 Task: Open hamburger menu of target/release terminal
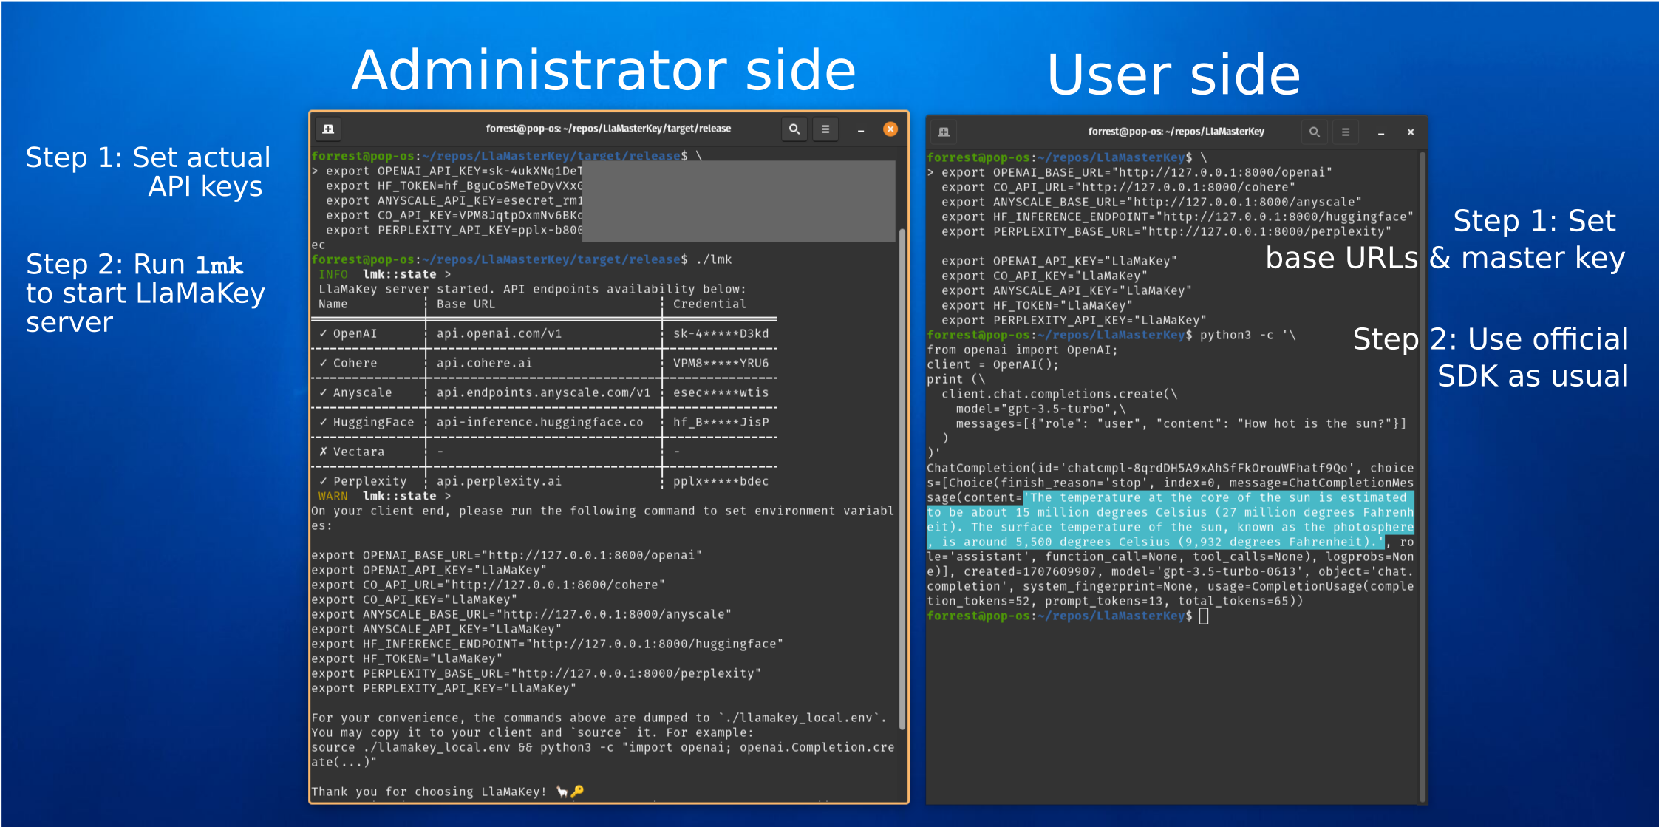(x=825, y=129)
